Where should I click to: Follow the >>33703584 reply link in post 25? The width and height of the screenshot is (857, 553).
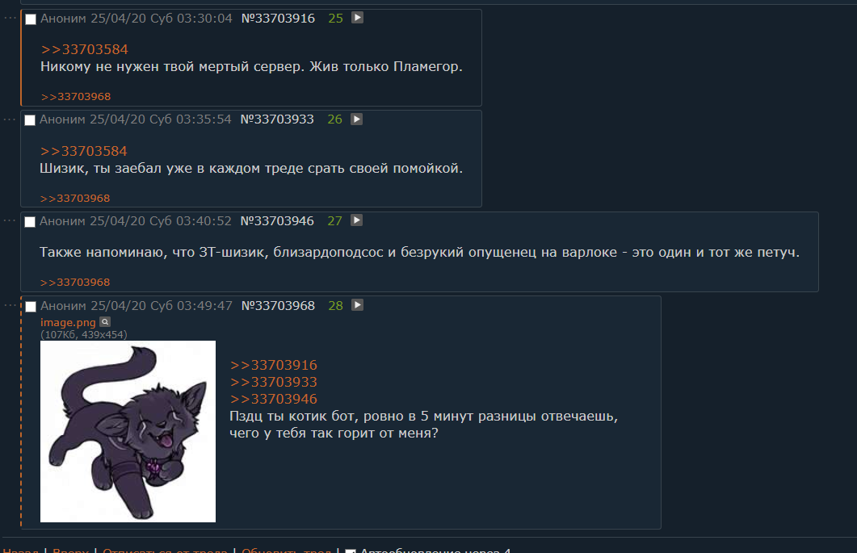click(84, 49)
